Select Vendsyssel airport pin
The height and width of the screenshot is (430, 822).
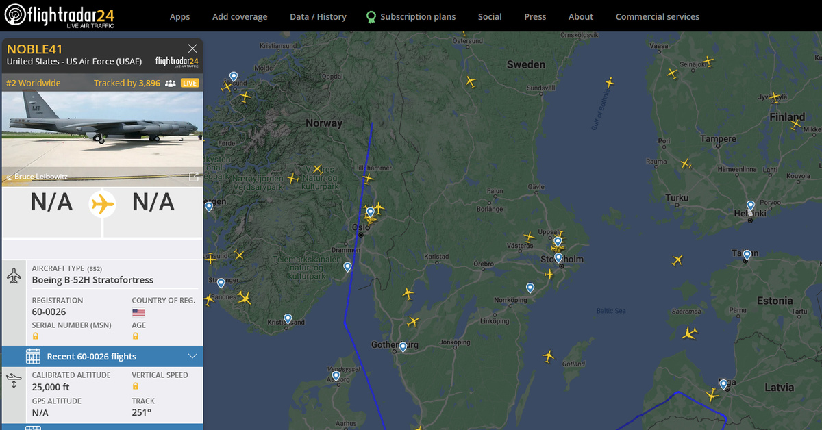coord(336,377)
